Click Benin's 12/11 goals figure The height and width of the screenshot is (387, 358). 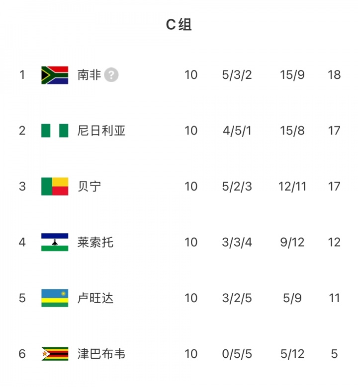pyautogui.click(x=292, y=187)
